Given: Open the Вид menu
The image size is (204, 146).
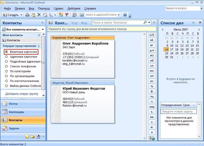Looking at the screenshot, I should (x=31, y=8).
